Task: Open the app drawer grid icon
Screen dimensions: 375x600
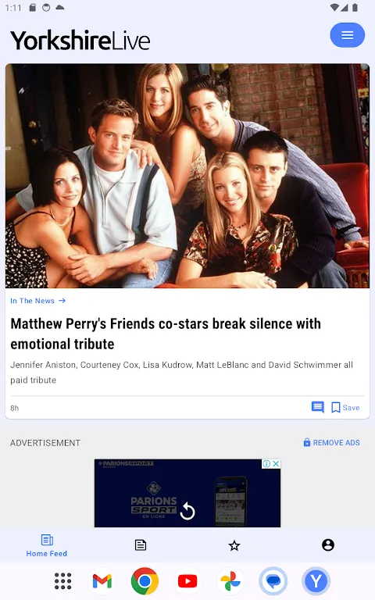Action: (x=62, y=581)
